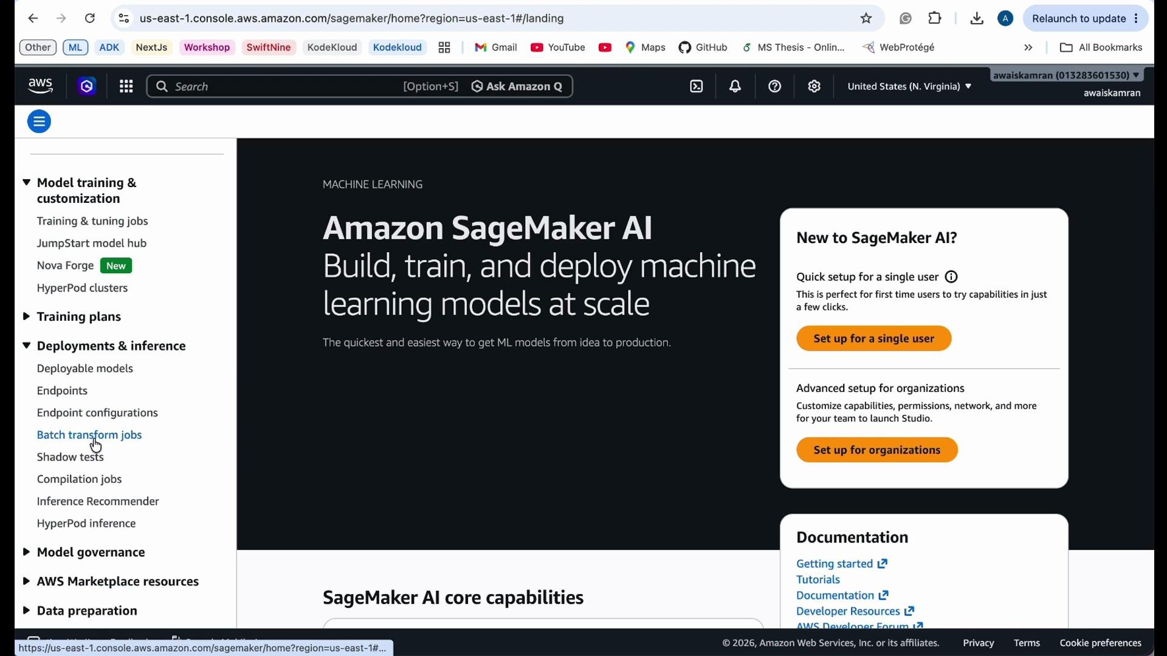
Task: Show more bookmarks with the double chevron
Action: click(x=1029, y=48)
